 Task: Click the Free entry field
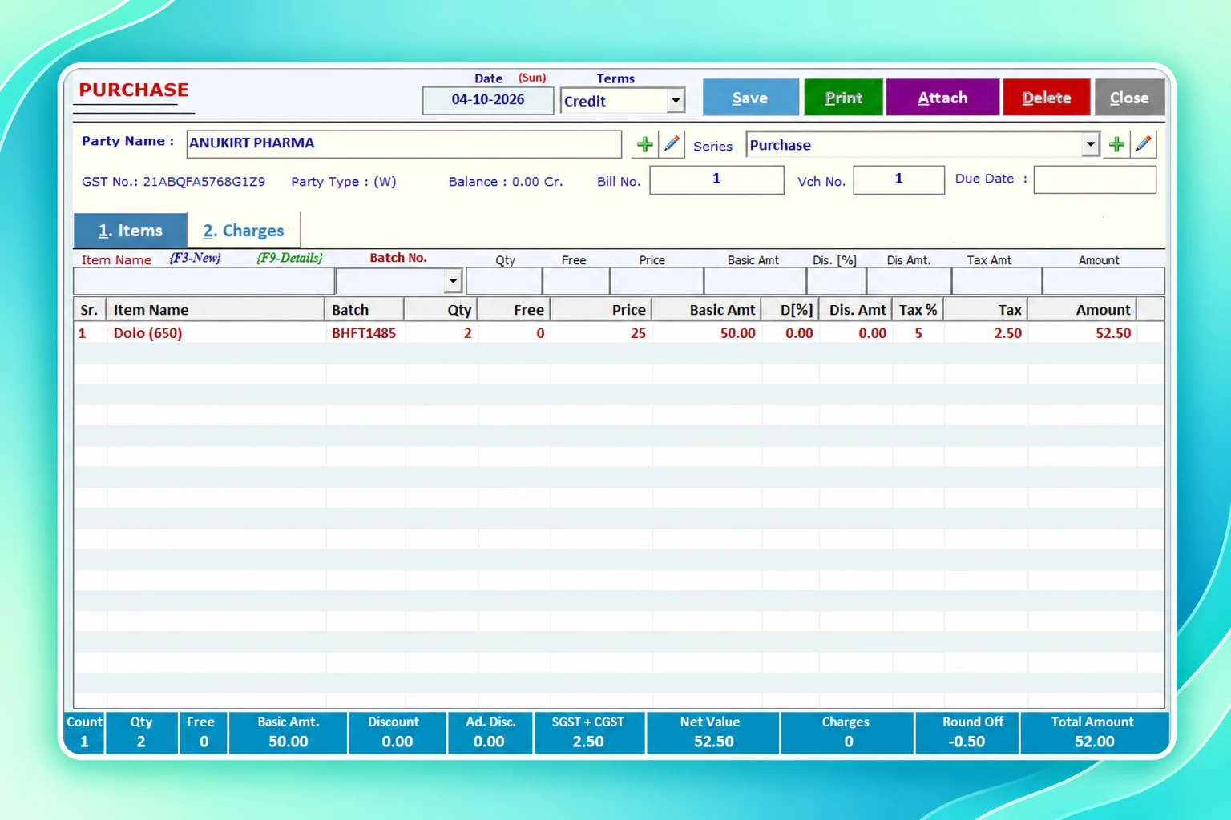click(x=576, y=281)
